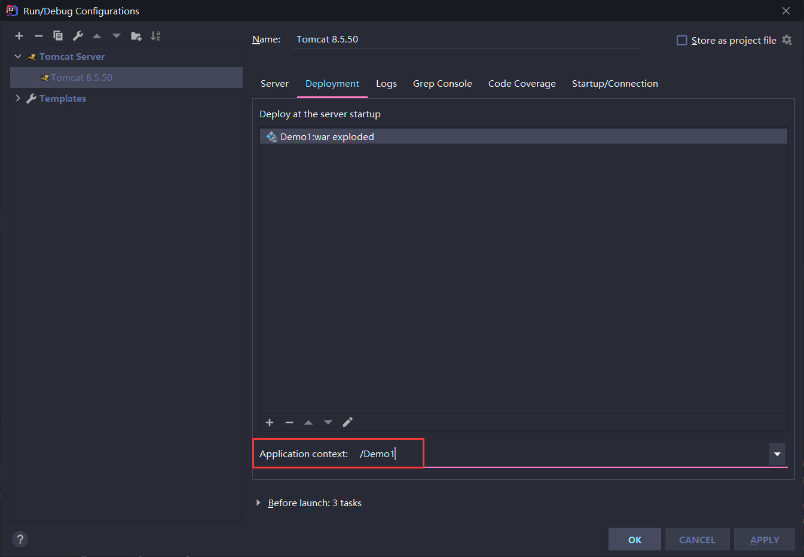Screen dimensions: 804x557
Task: Remove selected configuration with minus icon
Action: point(39,36)
